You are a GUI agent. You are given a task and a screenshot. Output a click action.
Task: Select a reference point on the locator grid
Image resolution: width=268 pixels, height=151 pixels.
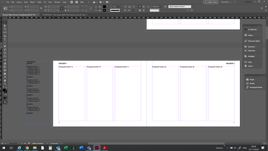pyautogui.click(x=5, y=8)
